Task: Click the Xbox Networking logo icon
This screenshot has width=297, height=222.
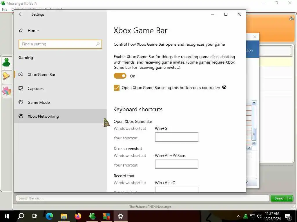Action: click(21, 116)
